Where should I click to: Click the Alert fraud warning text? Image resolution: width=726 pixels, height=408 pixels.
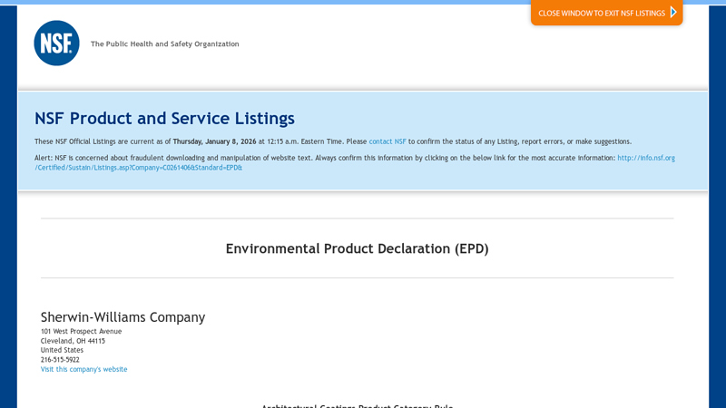click(272, 158)
